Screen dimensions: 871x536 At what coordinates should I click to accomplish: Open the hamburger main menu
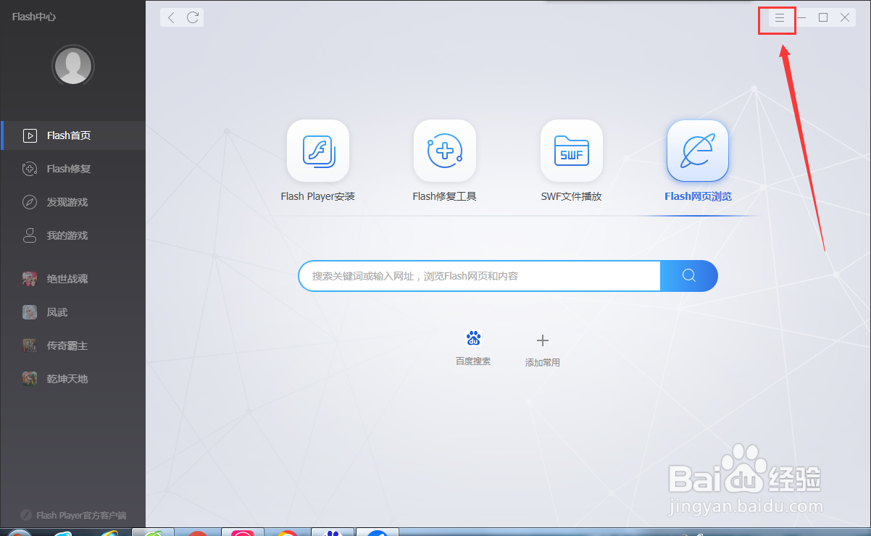[x=780, y=18]
